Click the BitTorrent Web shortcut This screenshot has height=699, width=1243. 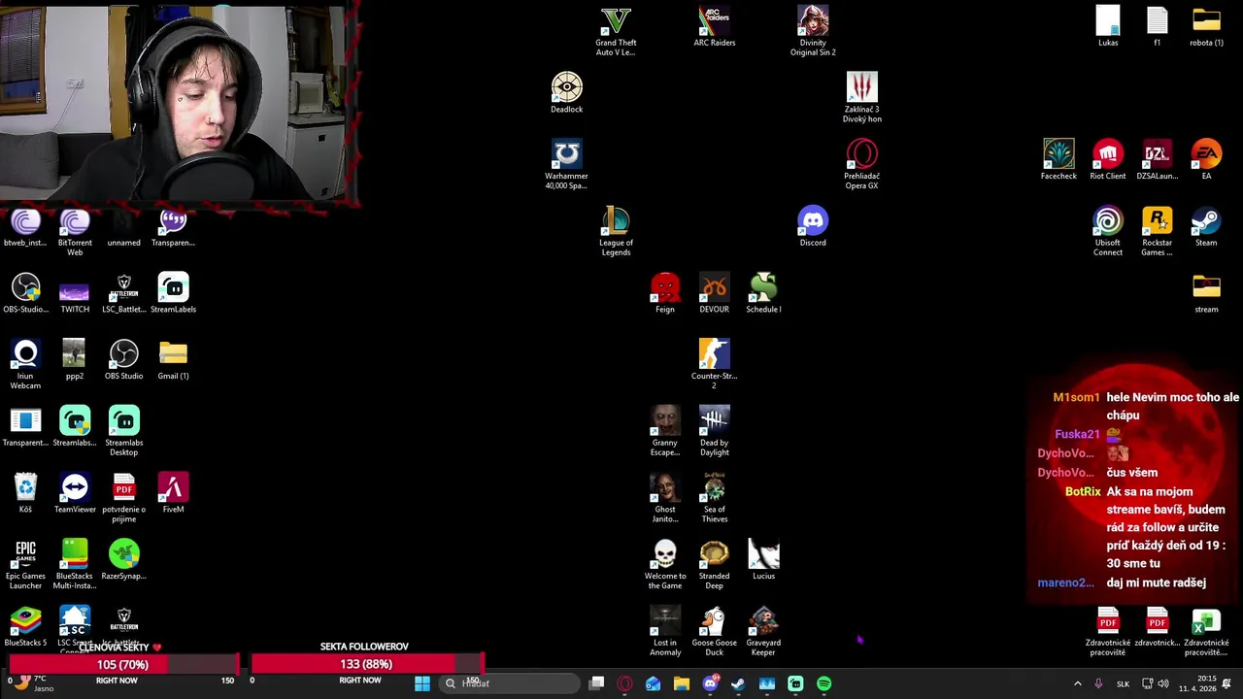75,231
